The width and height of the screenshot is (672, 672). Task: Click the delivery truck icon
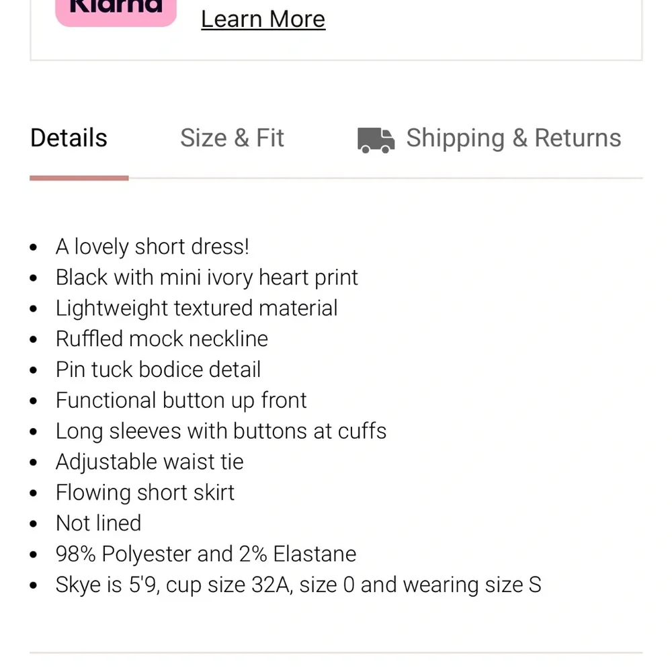(376, 140)
